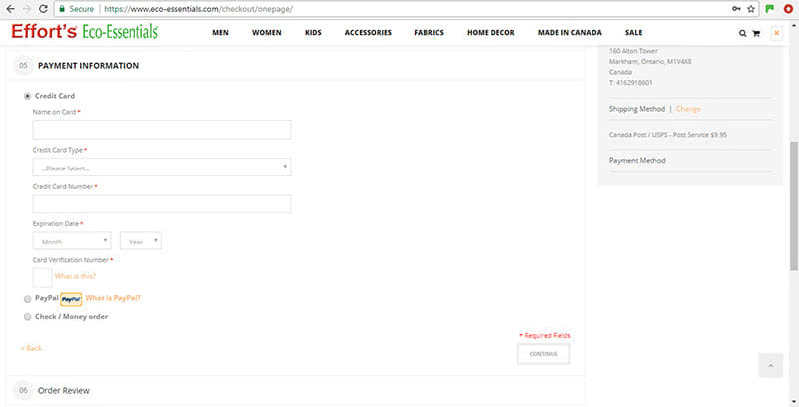
Task: Open the site search magnifier icon
Action: click(x=742, y=33)
